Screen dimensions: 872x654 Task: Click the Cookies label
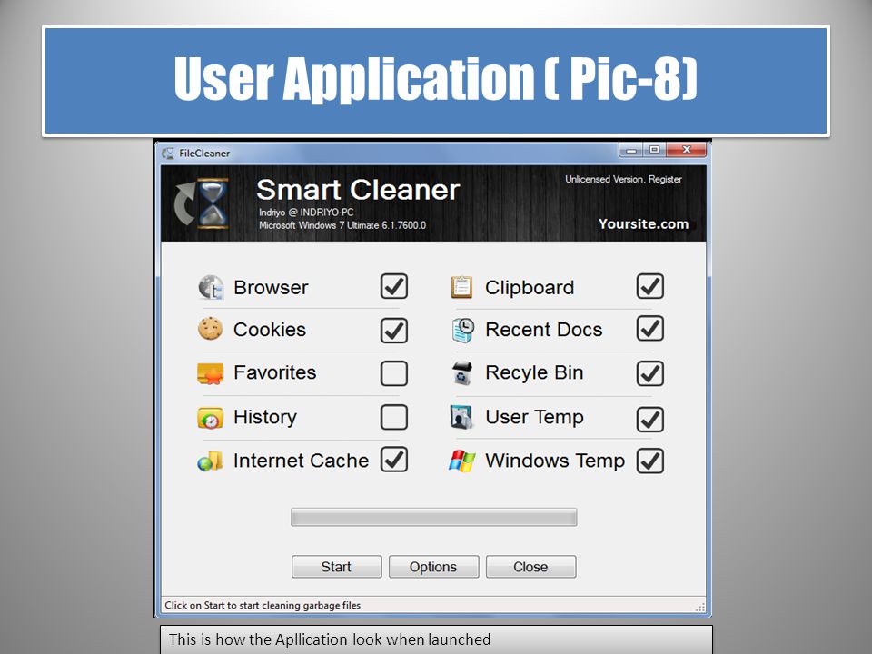click(270, 330)
